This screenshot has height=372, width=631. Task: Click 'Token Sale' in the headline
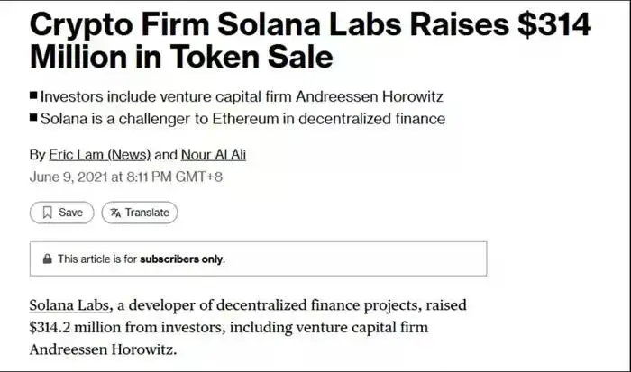[251, 57]
